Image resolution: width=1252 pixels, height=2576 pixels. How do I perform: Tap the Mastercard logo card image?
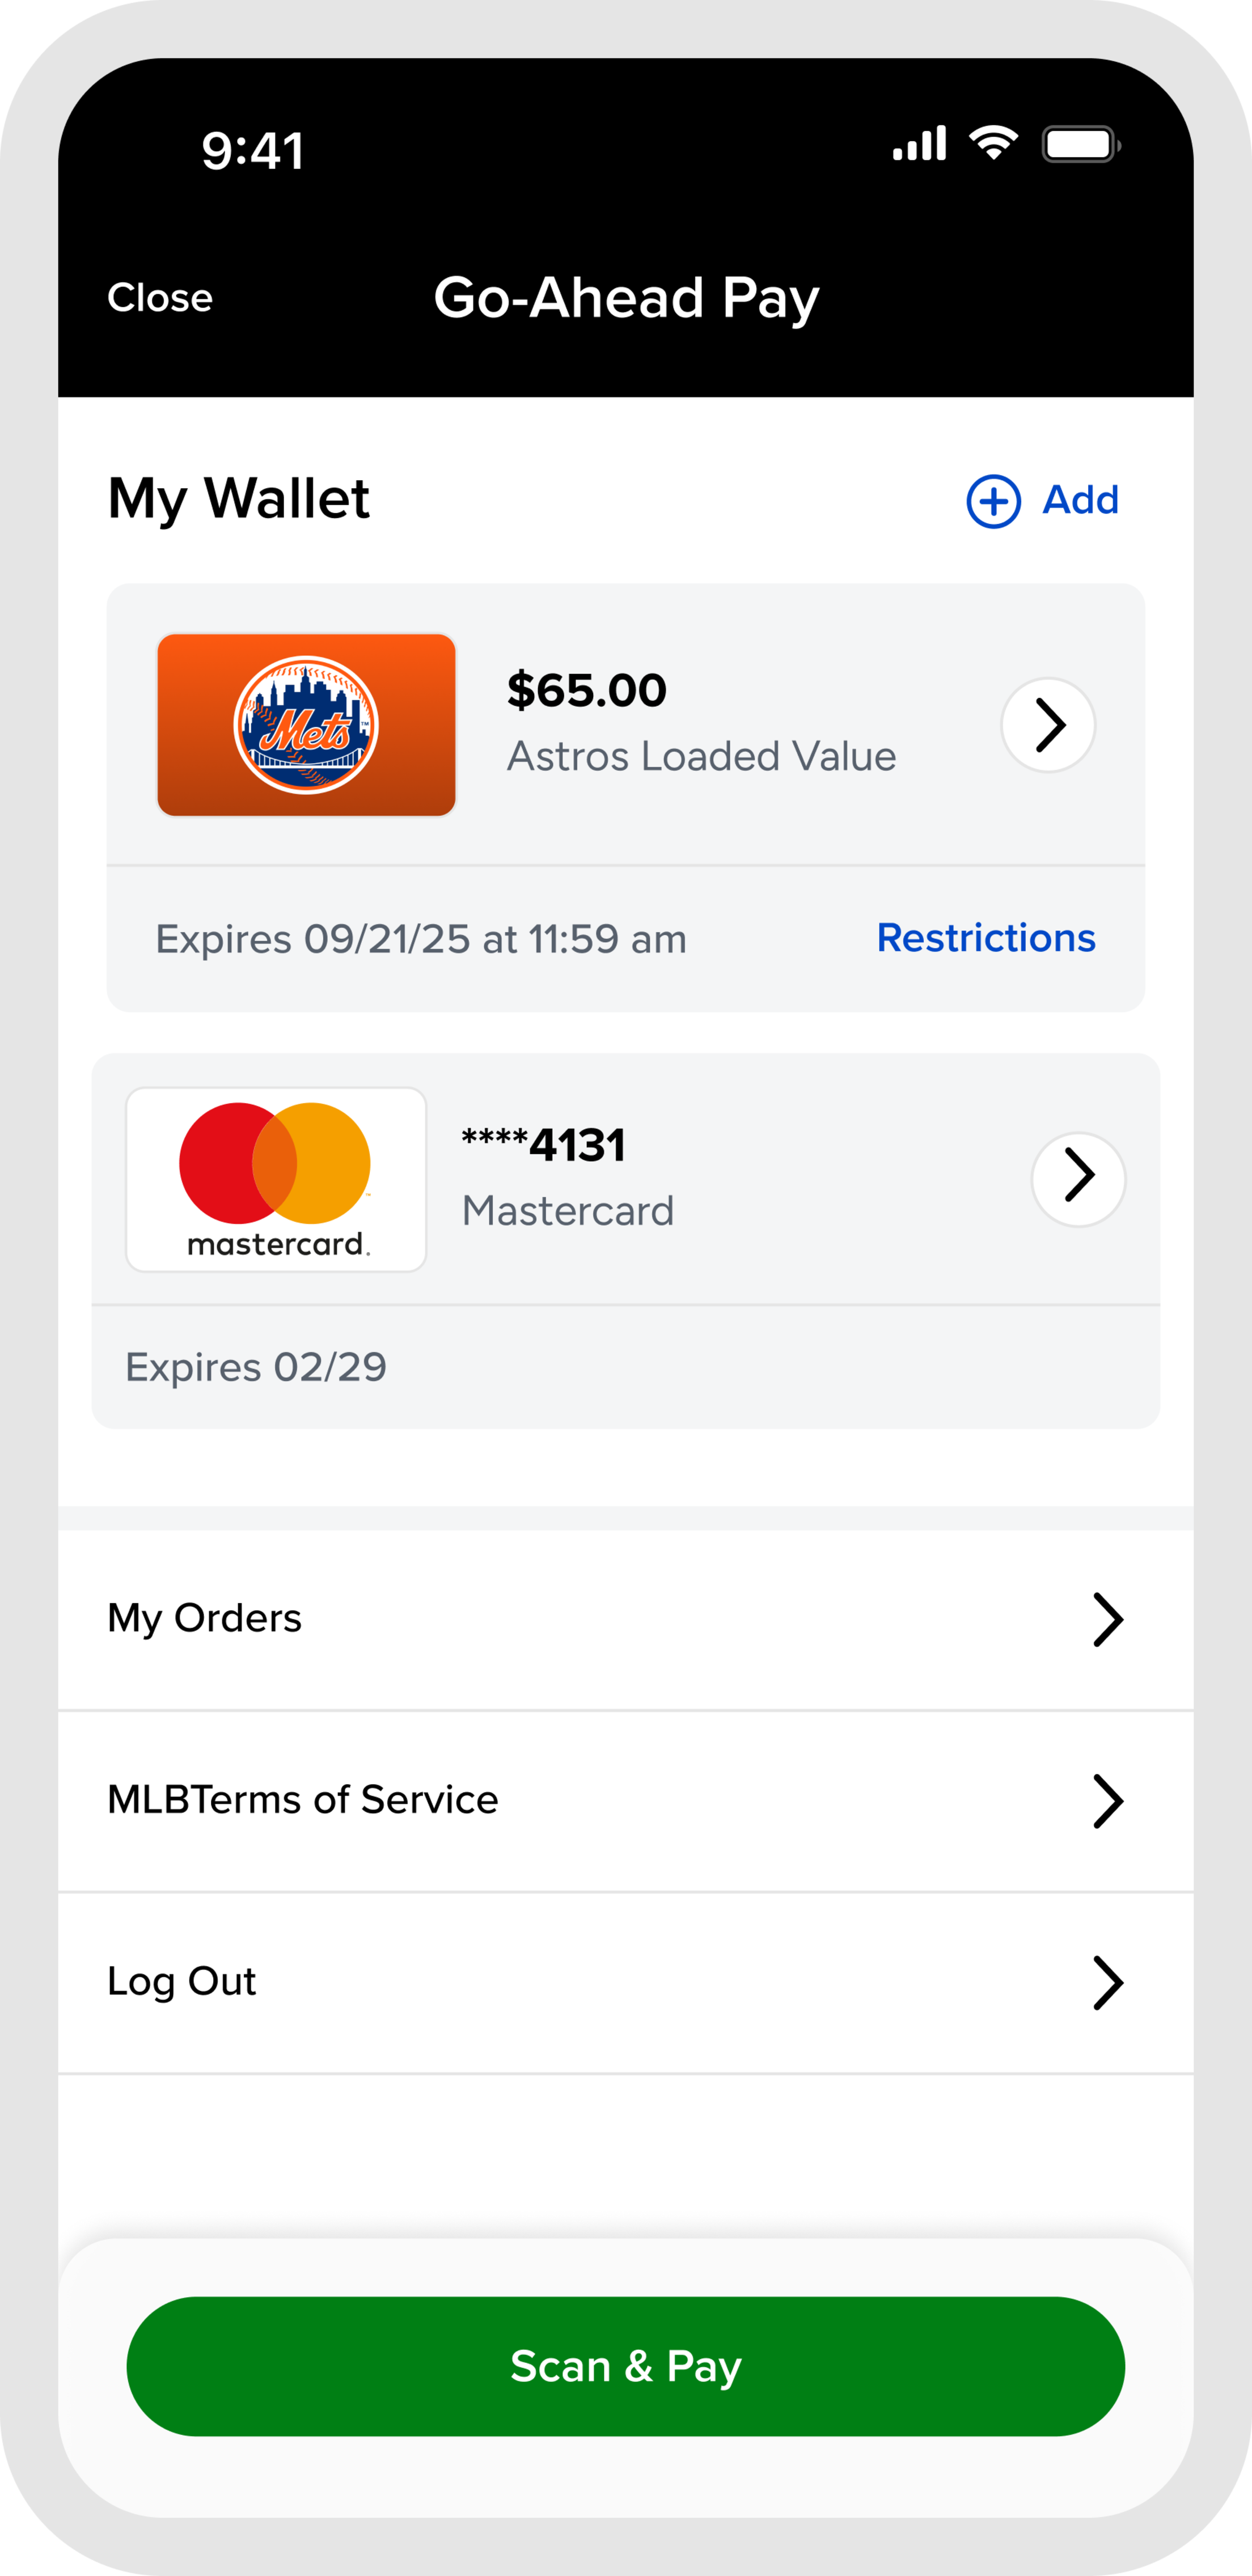276,1179
